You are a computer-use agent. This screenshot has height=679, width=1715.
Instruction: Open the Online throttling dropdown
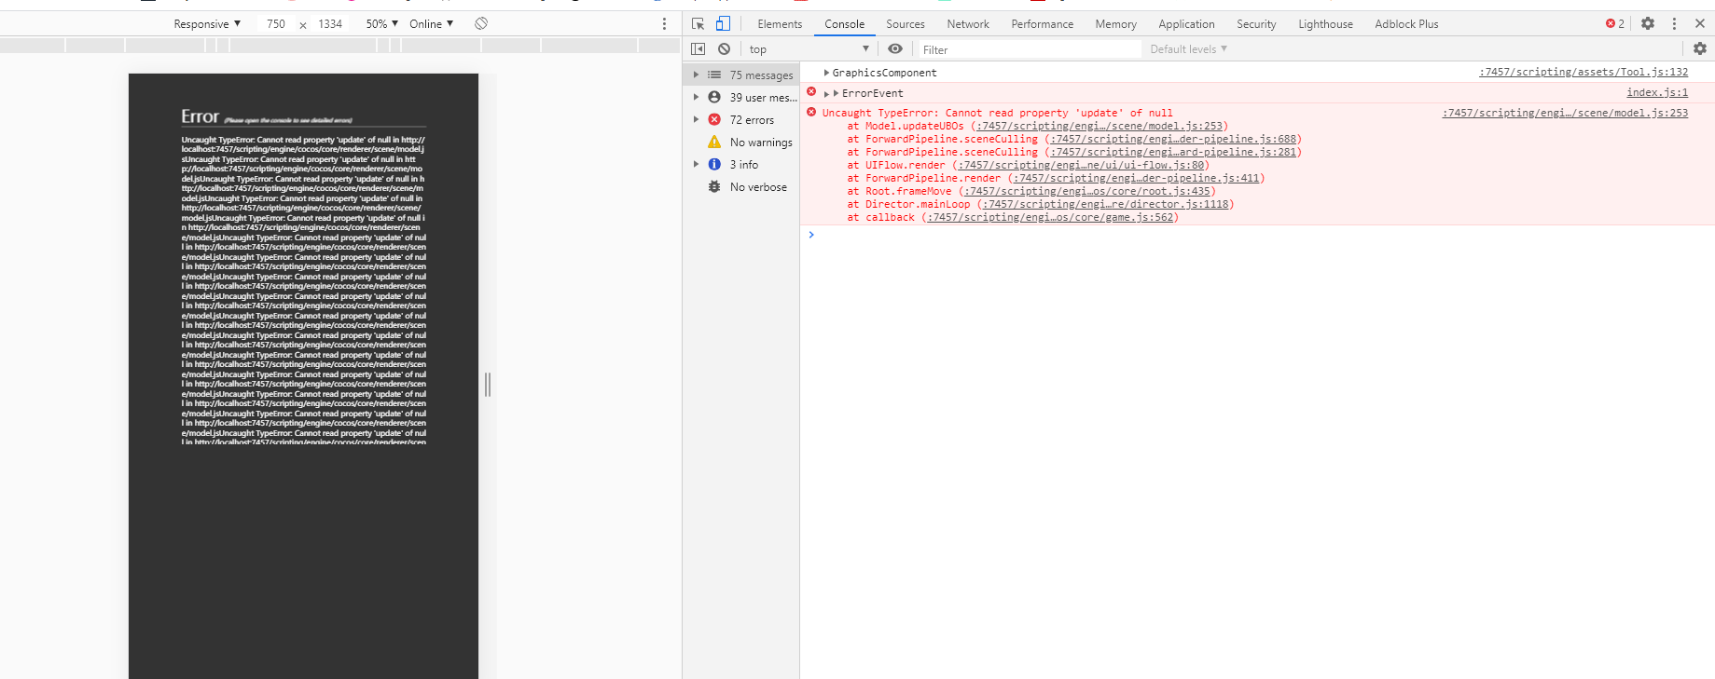(431, 23)
